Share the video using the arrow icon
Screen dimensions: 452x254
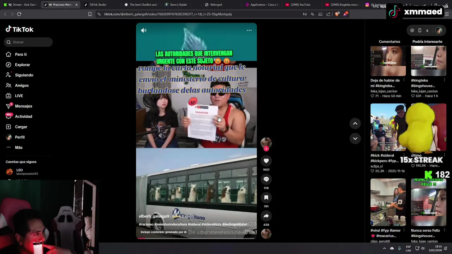coord(266,216)
